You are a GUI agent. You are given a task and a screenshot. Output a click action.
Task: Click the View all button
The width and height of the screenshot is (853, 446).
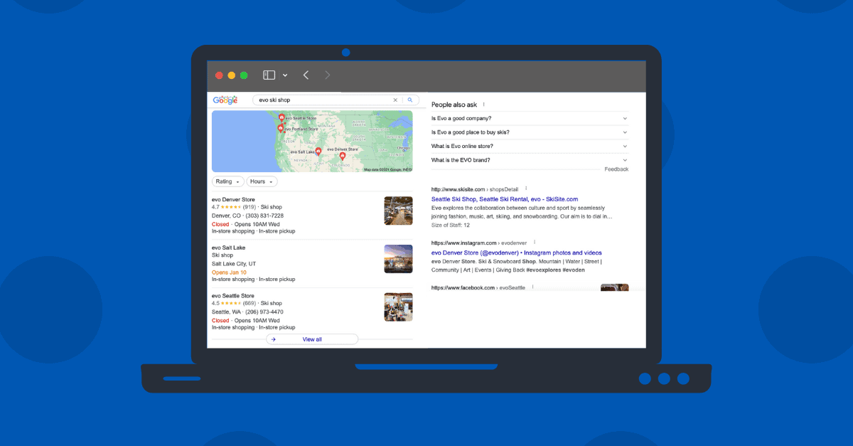coord(312,339)
